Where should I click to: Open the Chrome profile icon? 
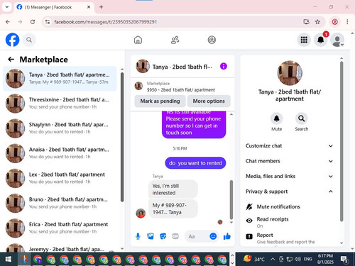pos(334,22)
